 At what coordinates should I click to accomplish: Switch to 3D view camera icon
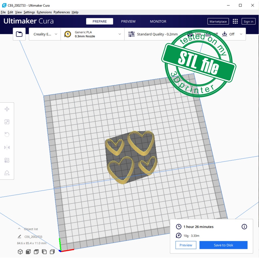20,252
